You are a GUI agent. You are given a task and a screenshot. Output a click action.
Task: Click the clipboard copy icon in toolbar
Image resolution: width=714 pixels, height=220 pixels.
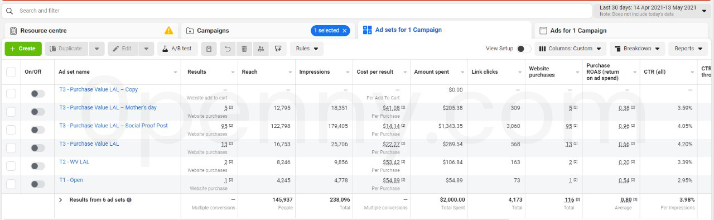(209, 49)
